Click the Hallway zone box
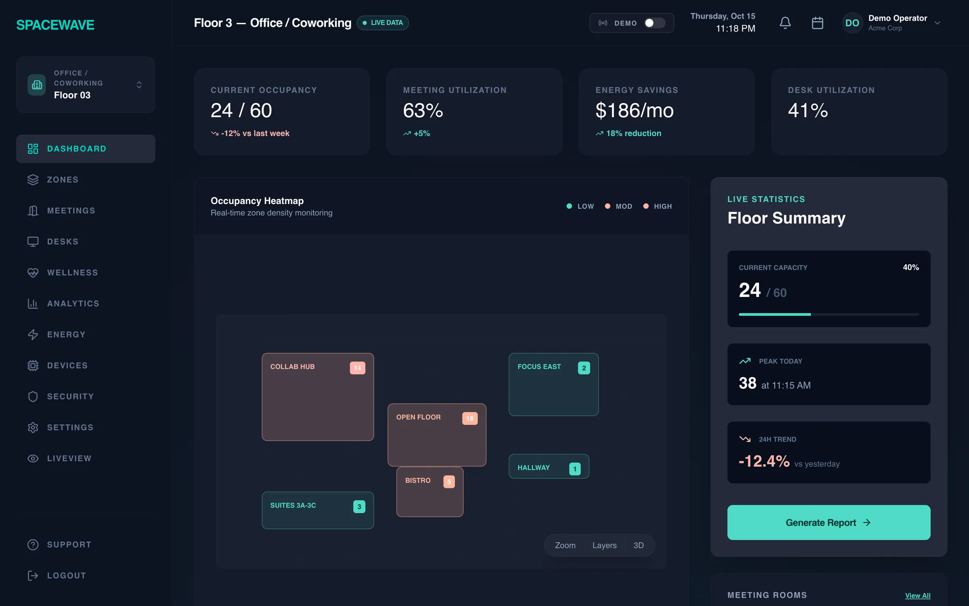The height and width of the screenshot is (606, 969). (549, 466)
